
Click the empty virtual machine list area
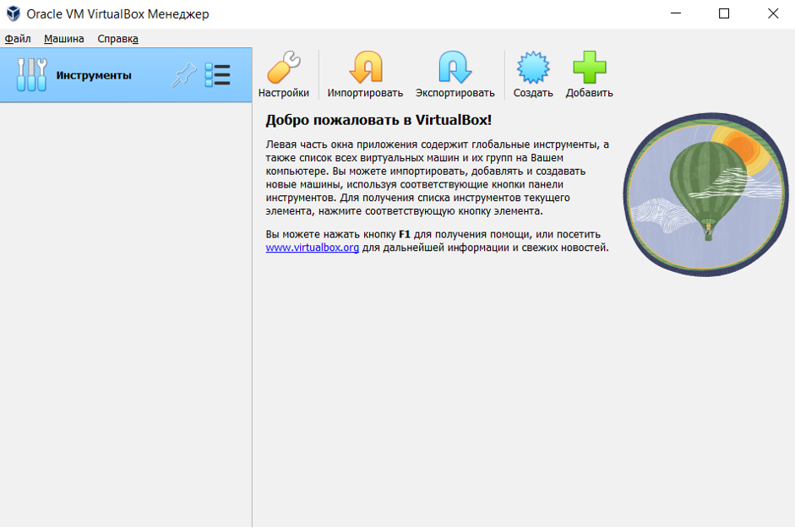pyautogui.click(x=126, y=313)
